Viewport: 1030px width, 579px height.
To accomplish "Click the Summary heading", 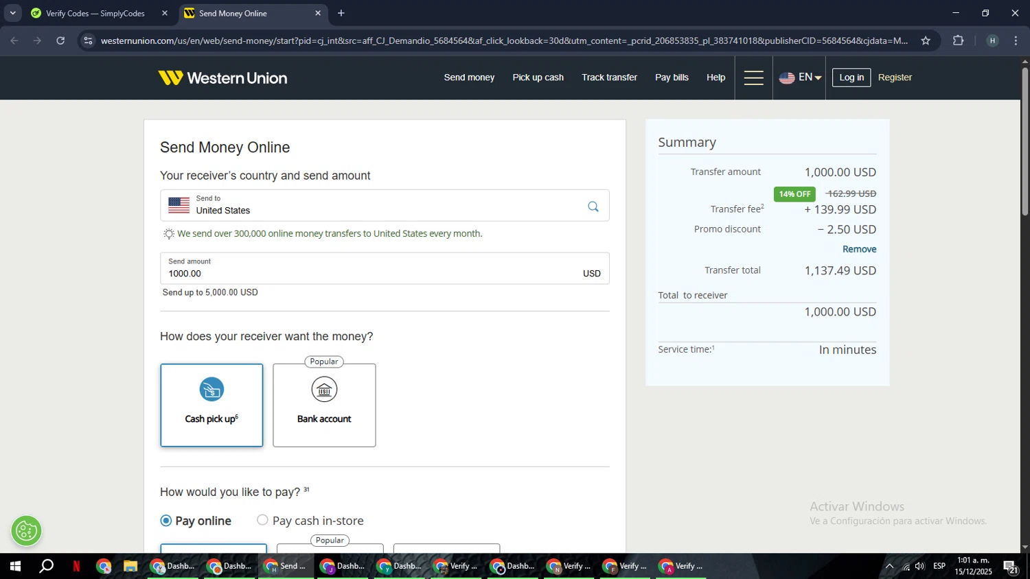I will click(x=687, y=142).
